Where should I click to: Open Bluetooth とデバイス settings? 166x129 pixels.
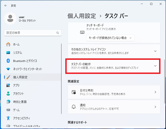[25, 61]
